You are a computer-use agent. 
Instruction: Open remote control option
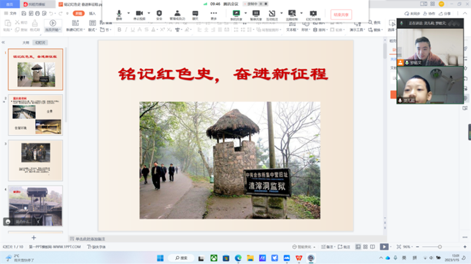point(291,15)
